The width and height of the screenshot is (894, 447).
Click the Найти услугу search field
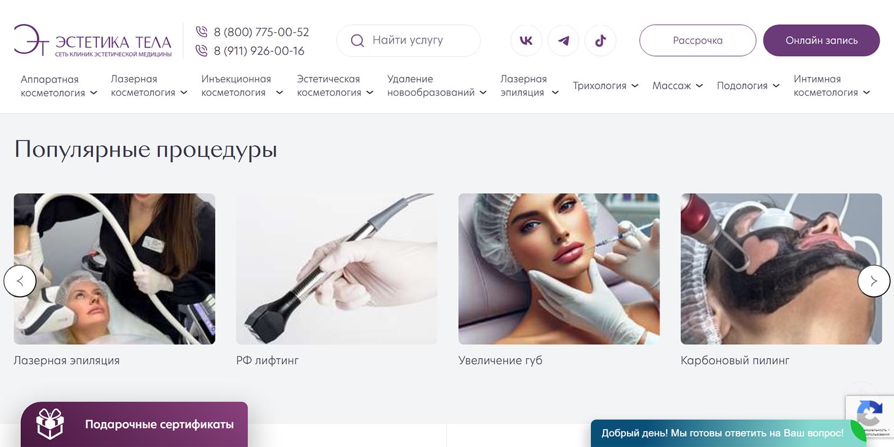coord(408,40)
